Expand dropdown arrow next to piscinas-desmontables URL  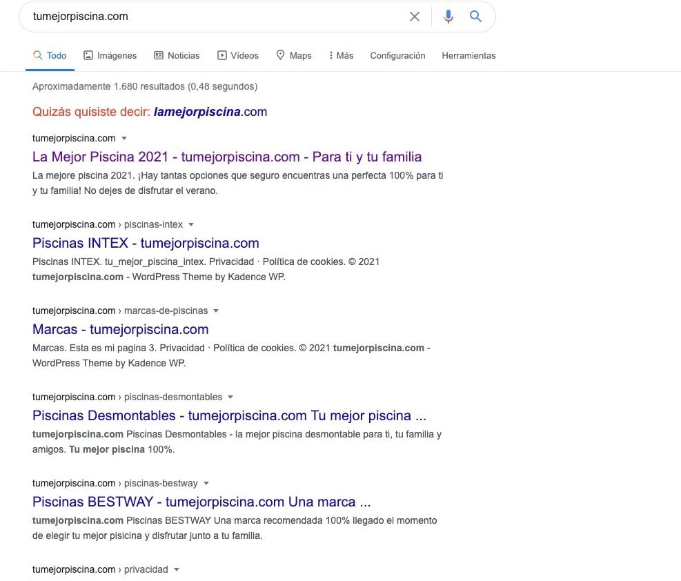tap(230, 397)
